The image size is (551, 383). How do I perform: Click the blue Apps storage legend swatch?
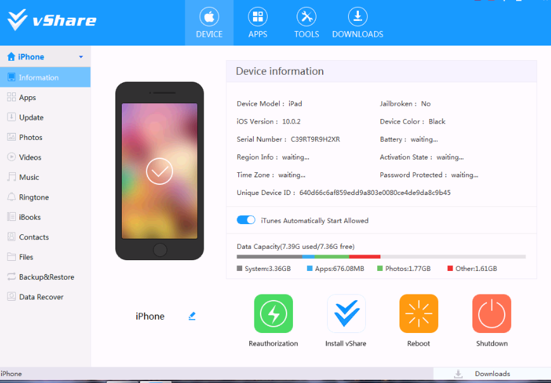click(x=309, y=268)
